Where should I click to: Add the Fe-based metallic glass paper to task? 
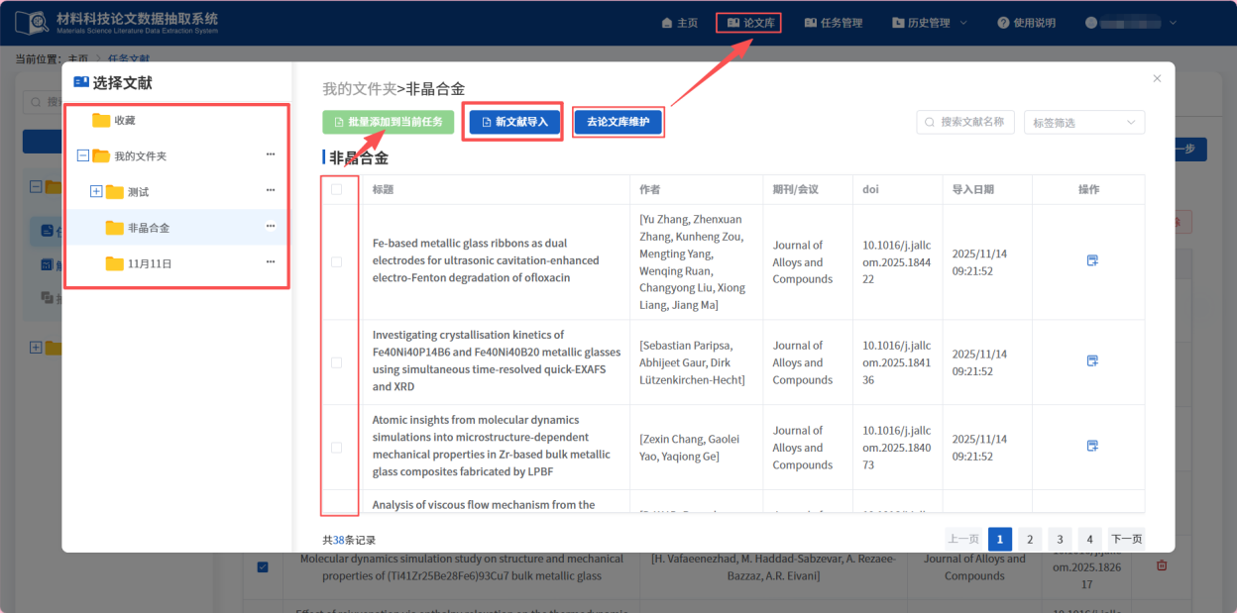[1092, 260]
